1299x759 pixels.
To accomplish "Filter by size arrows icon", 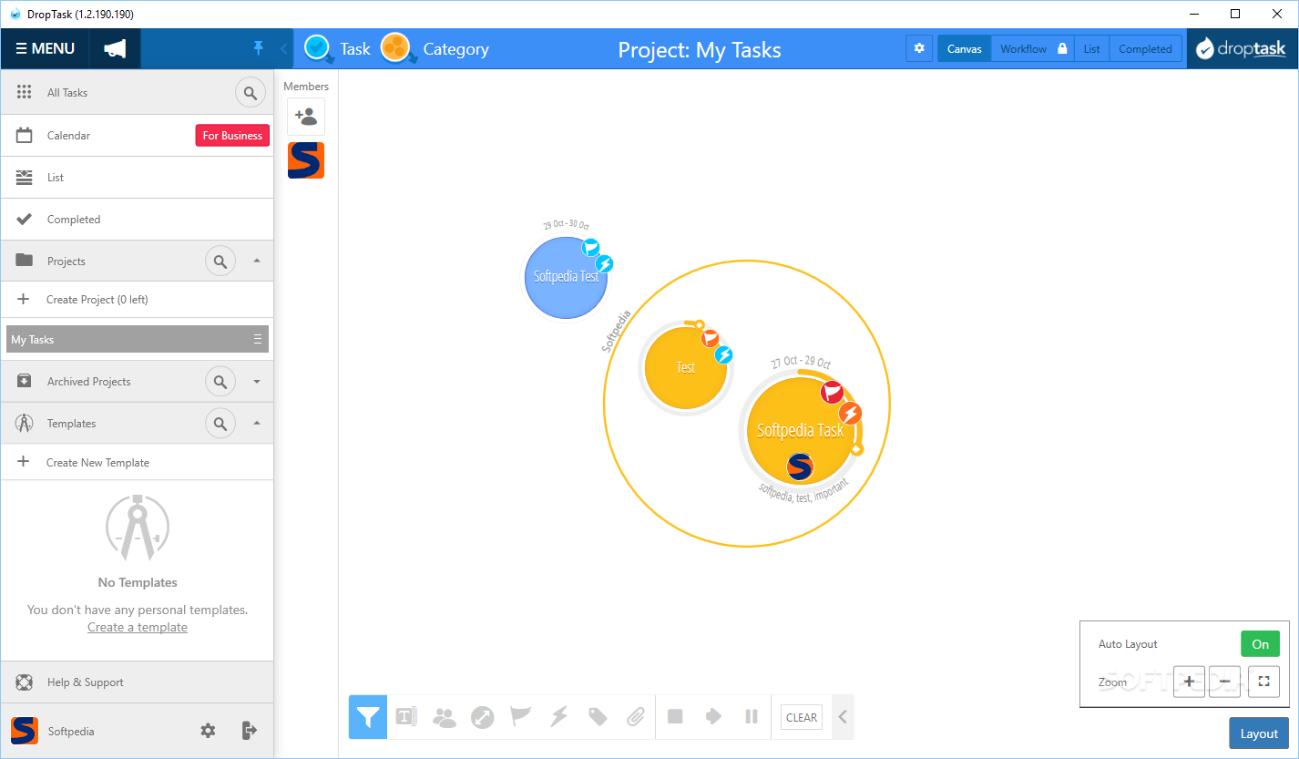I will [483, 717].
